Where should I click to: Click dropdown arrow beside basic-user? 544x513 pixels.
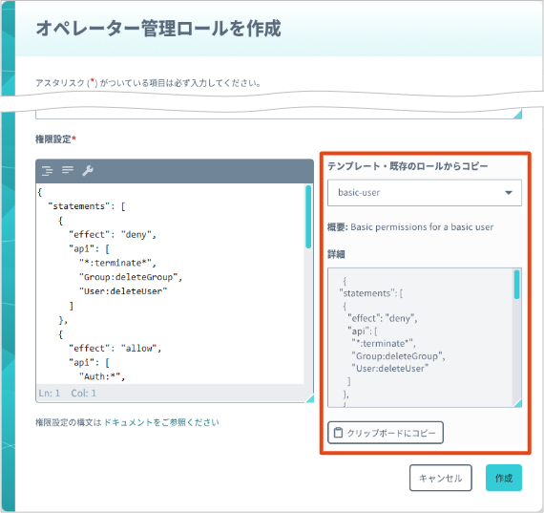click(x=509, y=192)
